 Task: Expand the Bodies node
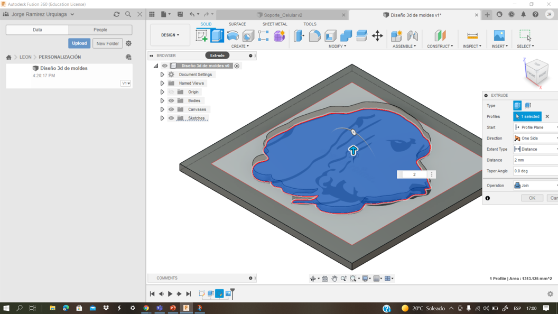click(162, 101)
